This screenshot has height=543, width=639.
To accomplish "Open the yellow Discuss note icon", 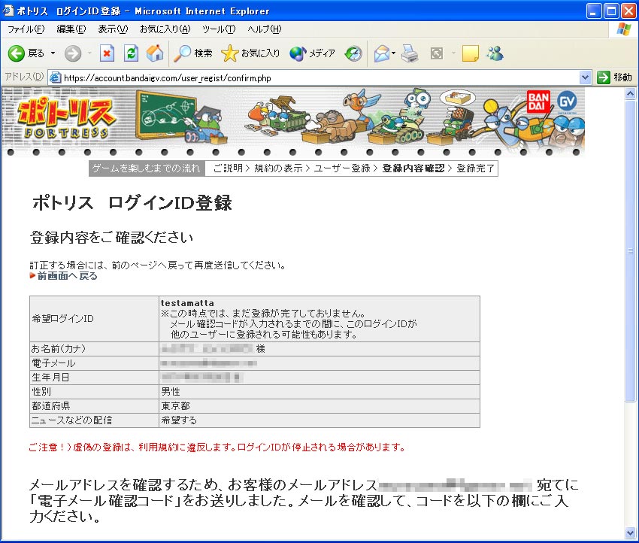I will point(471,53).
